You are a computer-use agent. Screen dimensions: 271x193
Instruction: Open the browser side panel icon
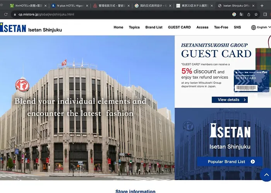(x=265, y=14)
